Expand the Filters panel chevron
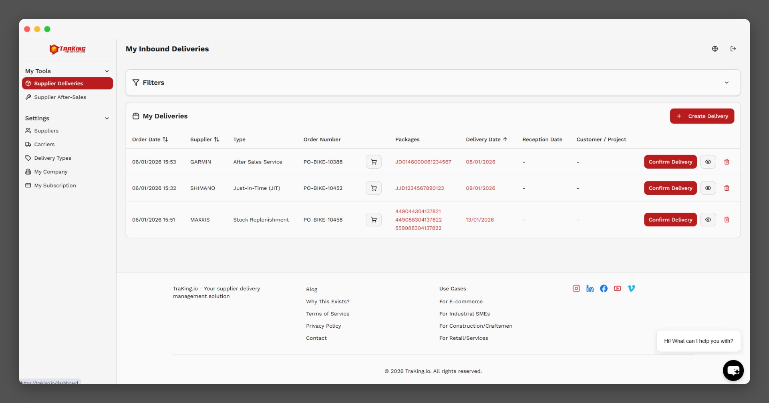The width and height of the screenshot is (769, 403). 727,83
